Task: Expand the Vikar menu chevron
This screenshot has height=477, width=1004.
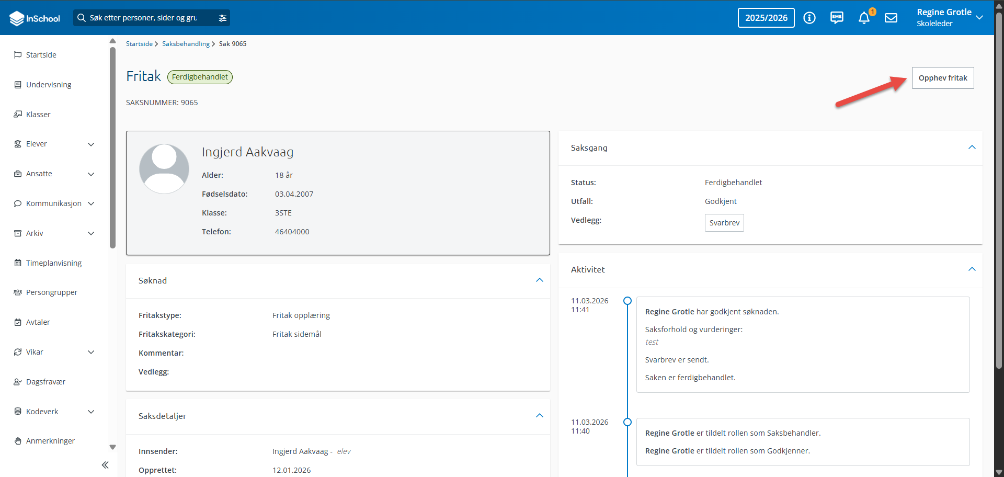Action: 91,352
